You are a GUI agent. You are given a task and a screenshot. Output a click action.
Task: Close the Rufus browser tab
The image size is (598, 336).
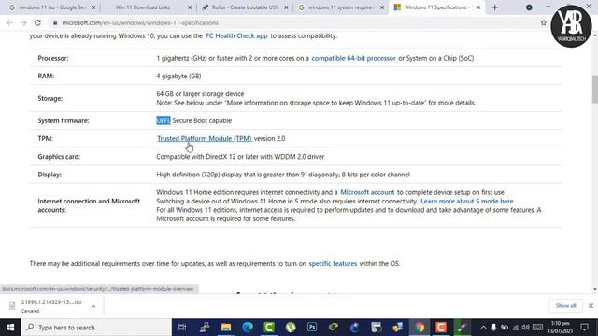tap(287, 7)
